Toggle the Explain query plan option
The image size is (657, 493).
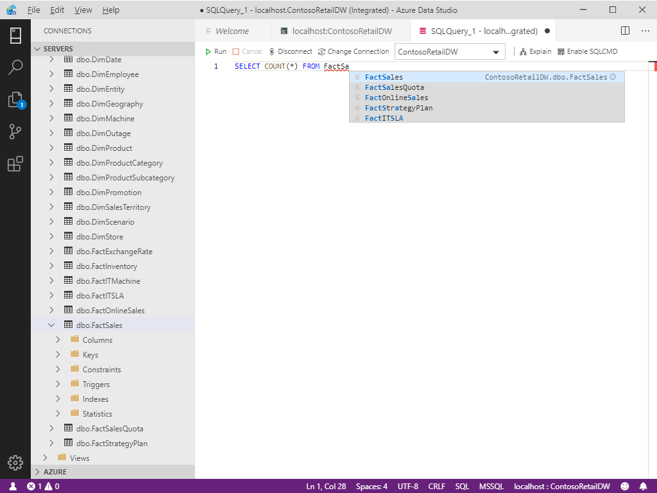tap(535, 51)
